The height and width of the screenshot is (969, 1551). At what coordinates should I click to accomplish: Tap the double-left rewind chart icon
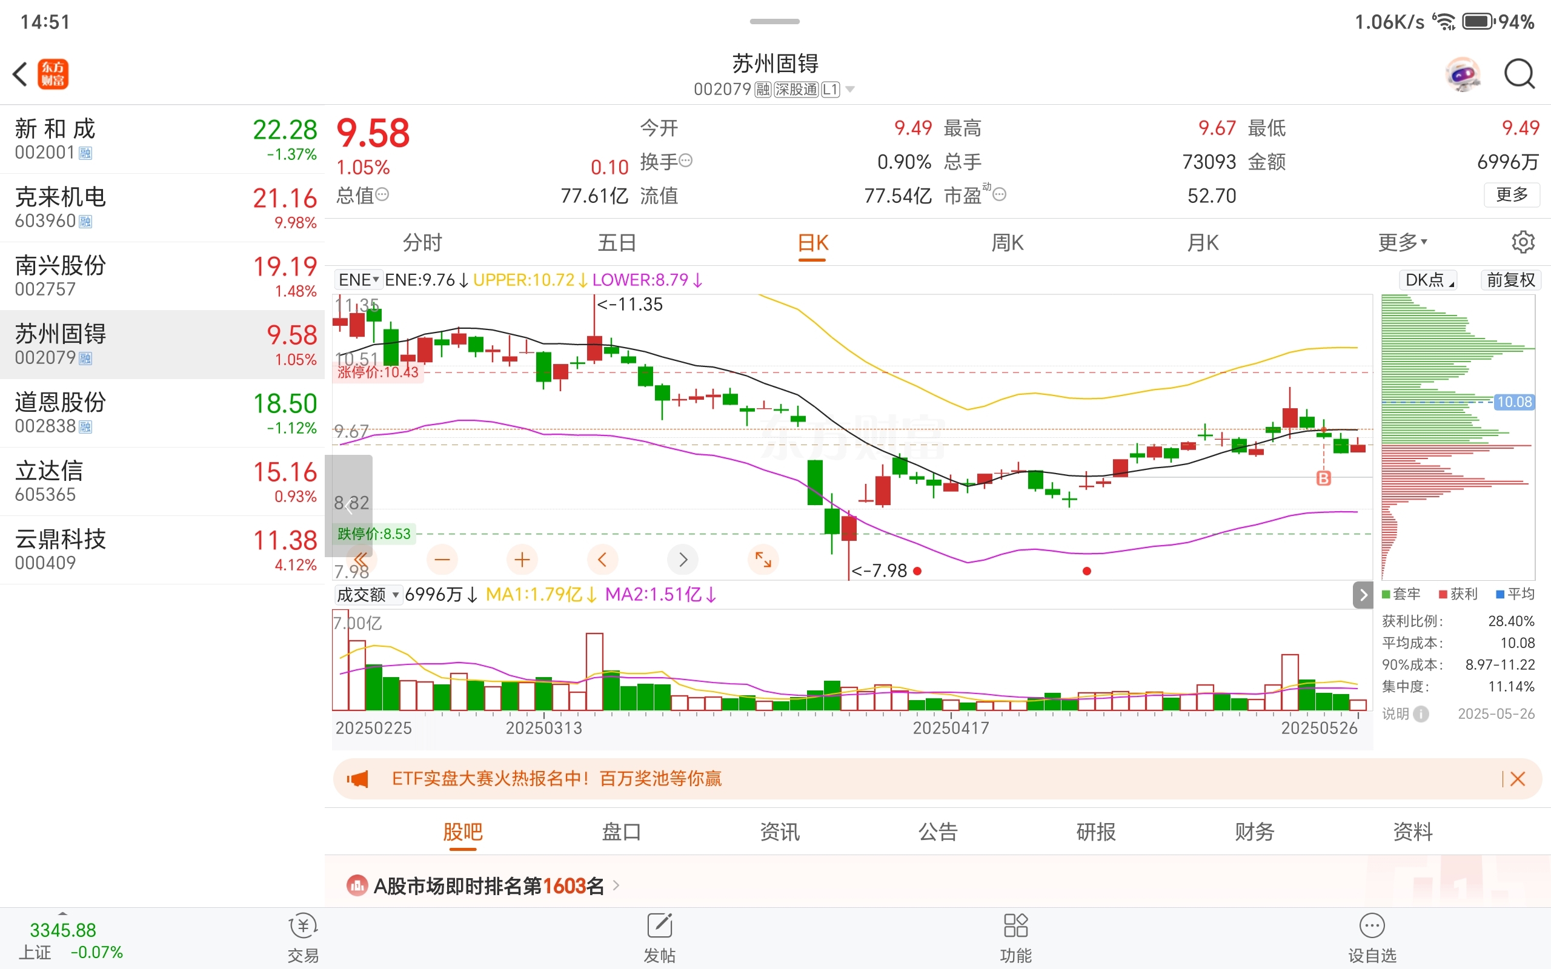(361, 560)
